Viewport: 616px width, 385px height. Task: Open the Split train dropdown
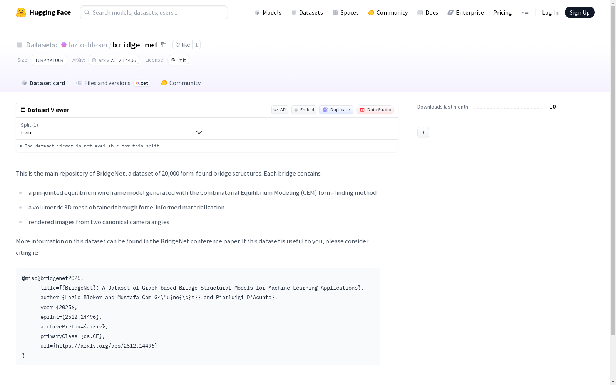click(112, 129)
